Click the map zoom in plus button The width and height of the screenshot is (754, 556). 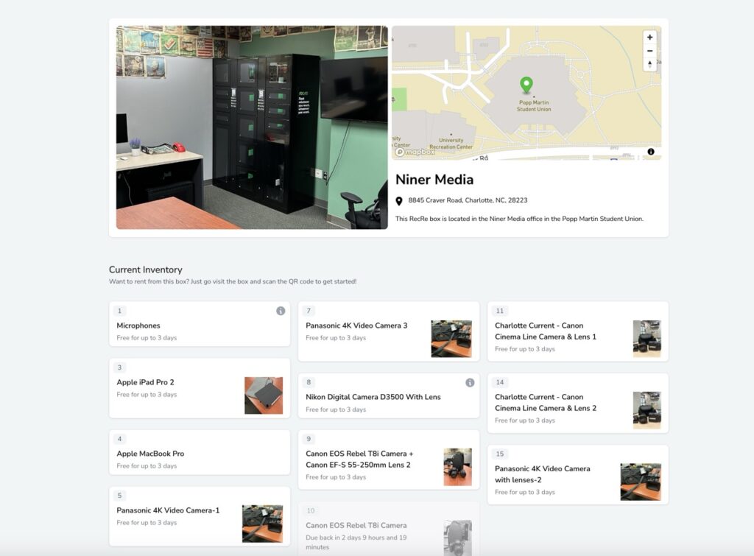(649, 38)
